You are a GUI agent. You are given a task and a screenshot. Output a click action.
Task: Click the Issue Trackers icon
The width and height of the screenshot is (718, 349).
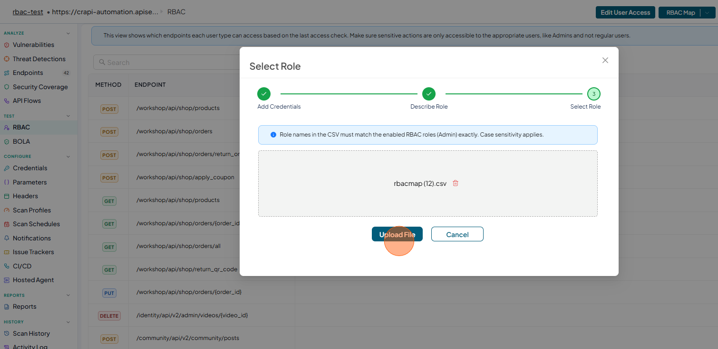(7, 252)
